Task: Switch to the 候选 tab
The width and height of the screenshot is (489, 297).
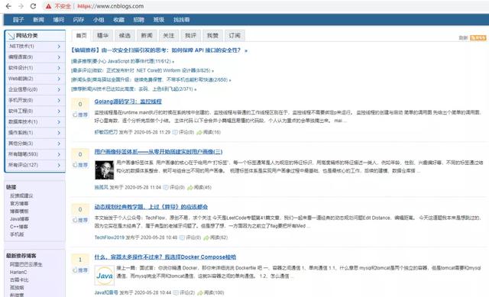Action: [125, 36]
